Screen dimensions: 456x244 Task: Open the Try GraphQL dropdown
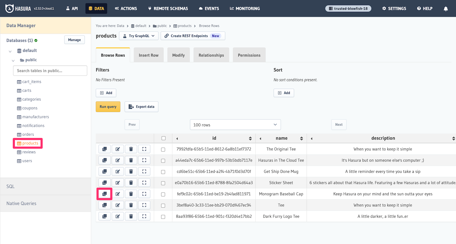(139, 36)
